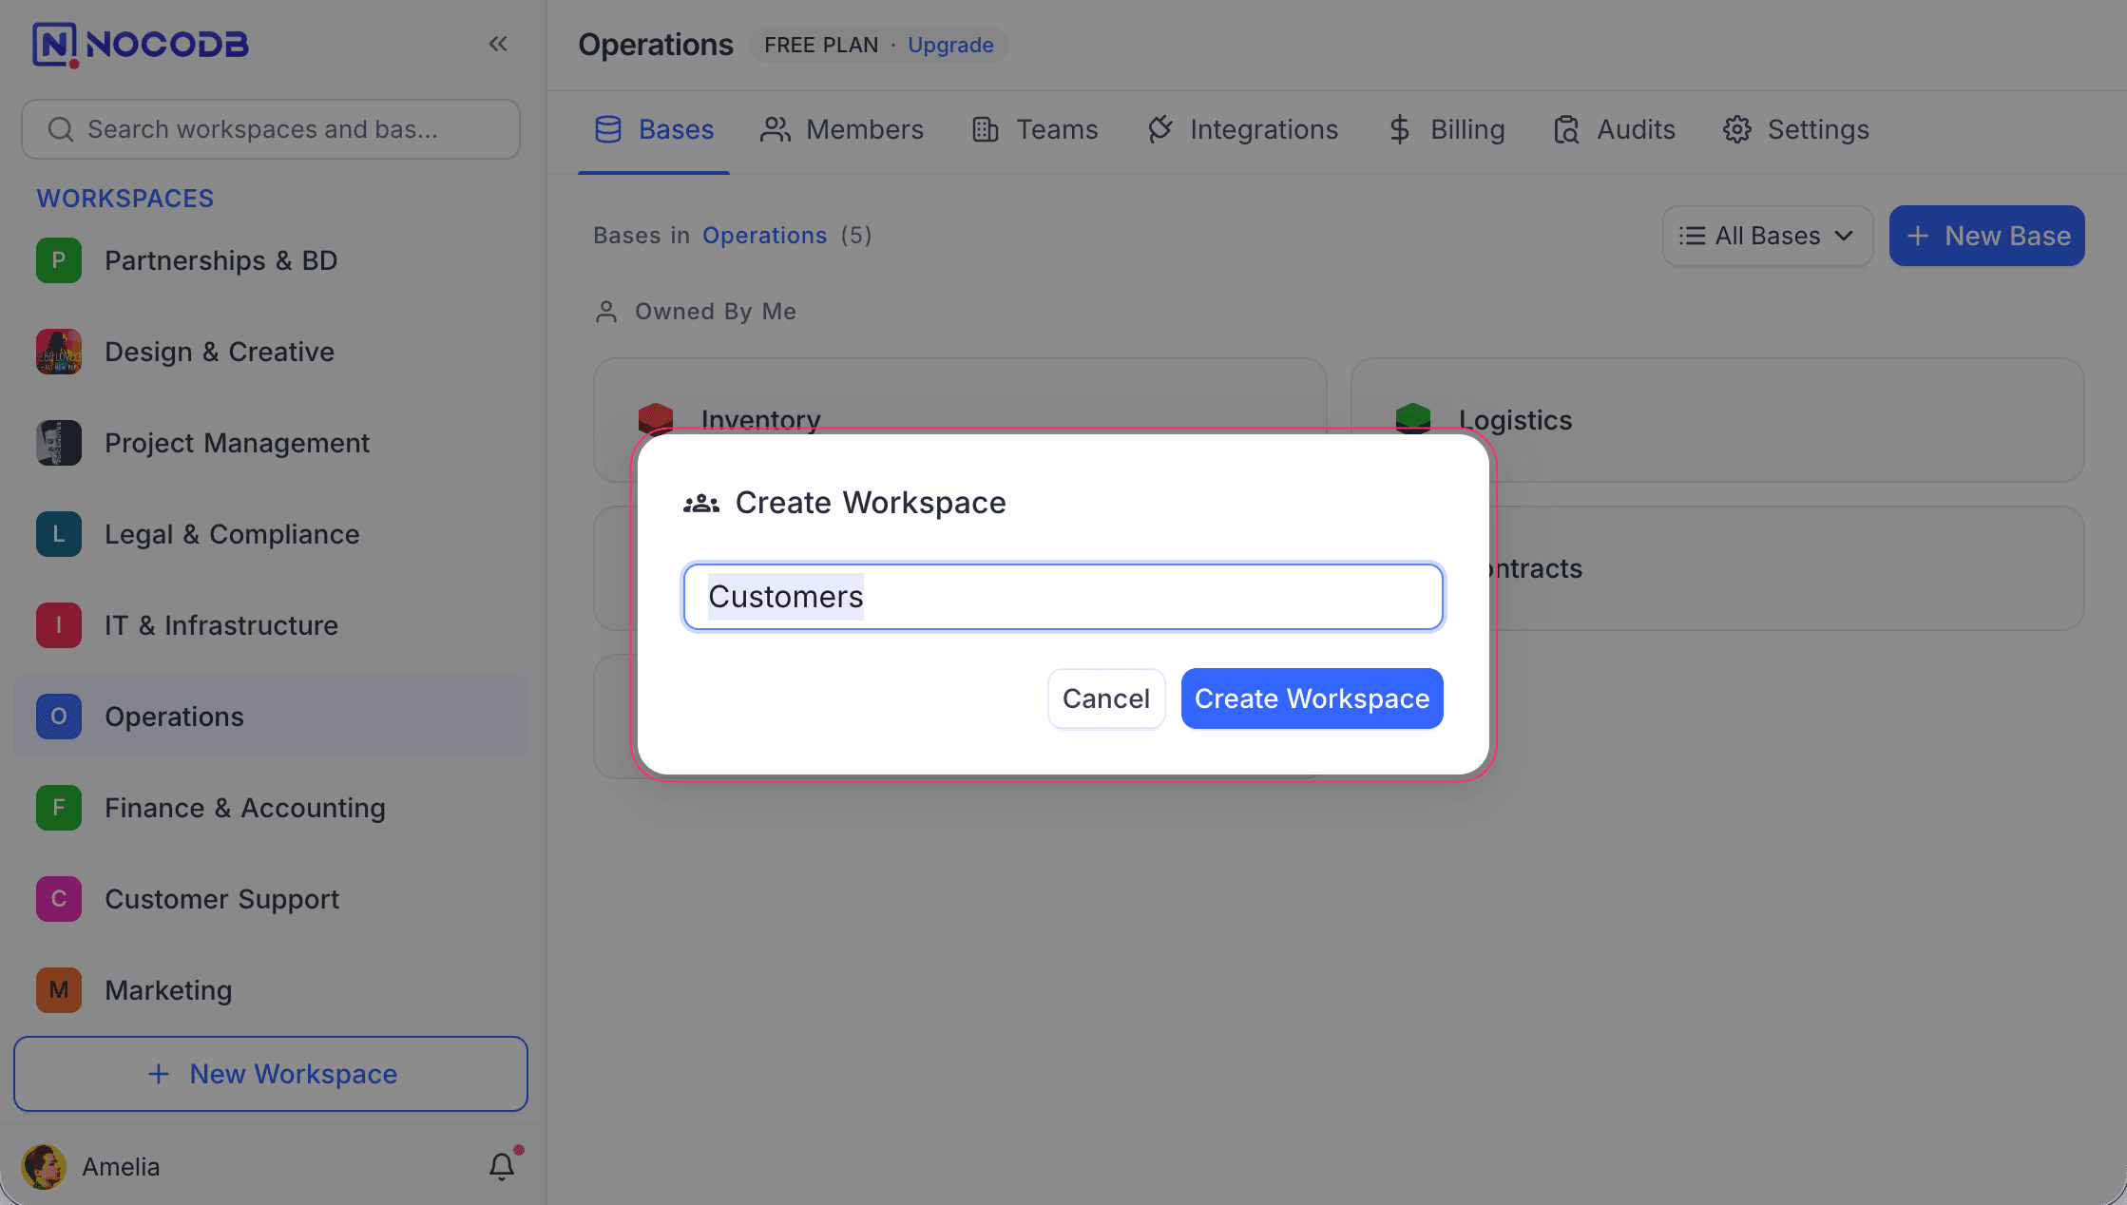This screenshot has height=1205, width=2127.
Task: Click the green Partnerships & BD icon
Action: coord(59,260)
